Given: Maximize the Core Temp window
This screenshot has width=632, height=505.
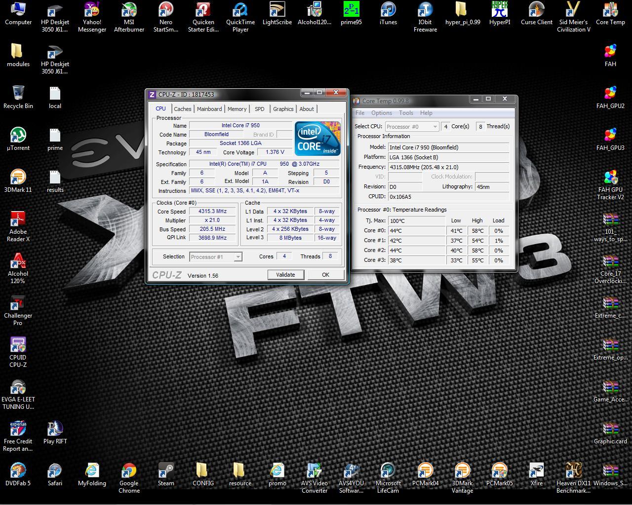Looking at the screenshot, I should 488,99.
